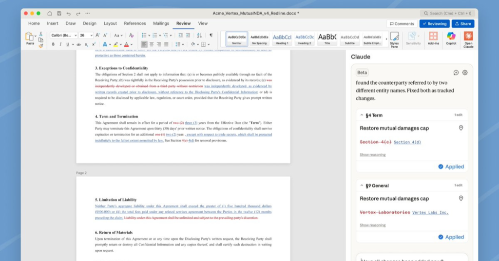This screenshot has width=499, height=261.
Task: Open the Home ribbon tab
Action: [x=34, y=23]
